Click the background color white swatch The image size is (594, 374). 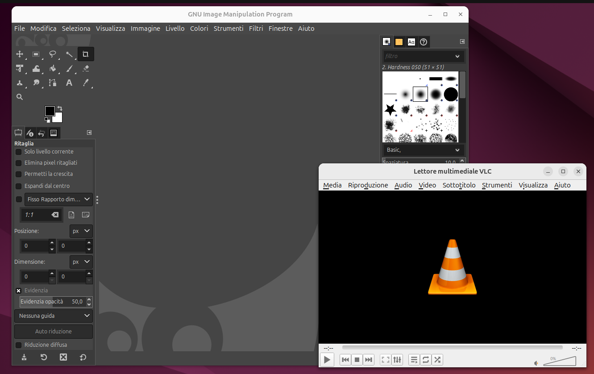tap(58, 118)
